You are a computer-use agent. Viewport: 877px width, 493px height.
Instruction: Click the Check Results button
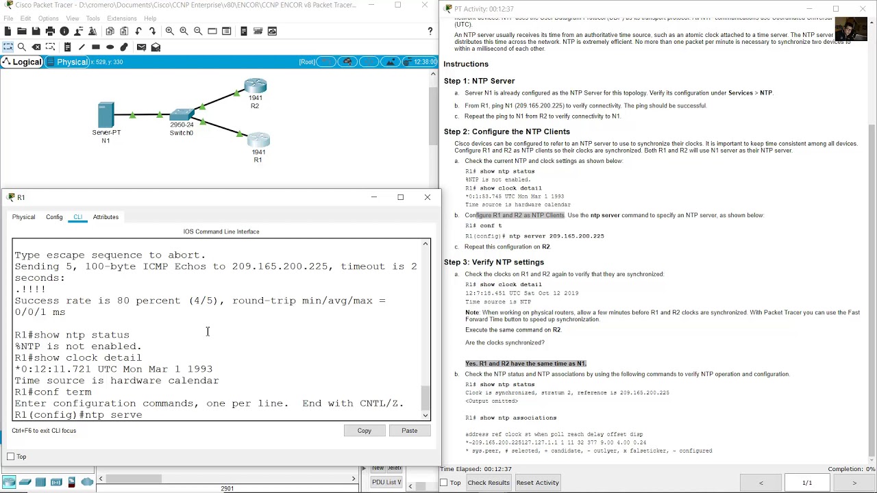(489, 483)
